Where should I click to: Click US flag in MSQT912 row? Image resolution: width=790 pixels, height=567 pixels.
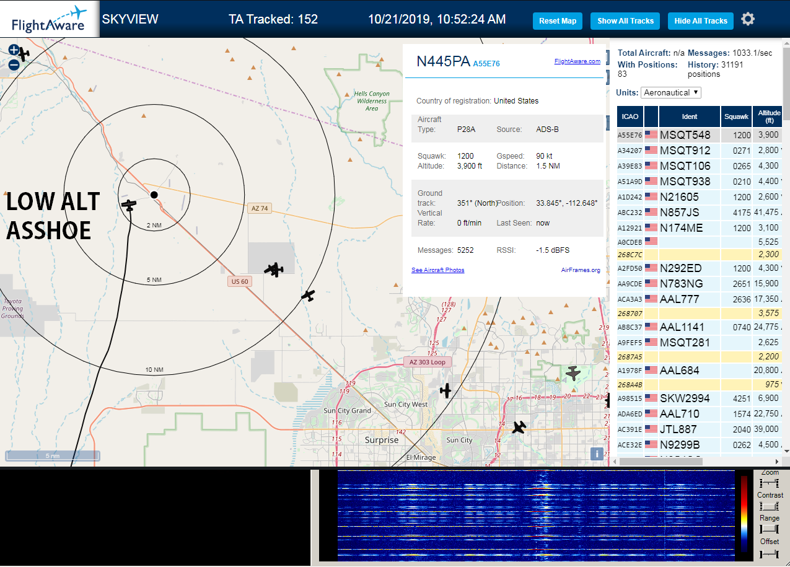coord(651,150)
